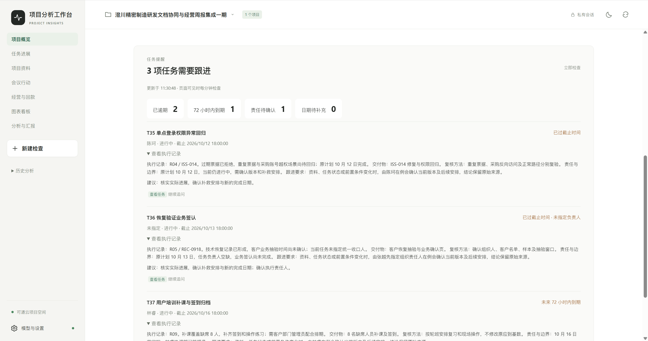648x341 pixels.
Task: Click the plus icon in 新建检查
Action: tap(15, 148)
